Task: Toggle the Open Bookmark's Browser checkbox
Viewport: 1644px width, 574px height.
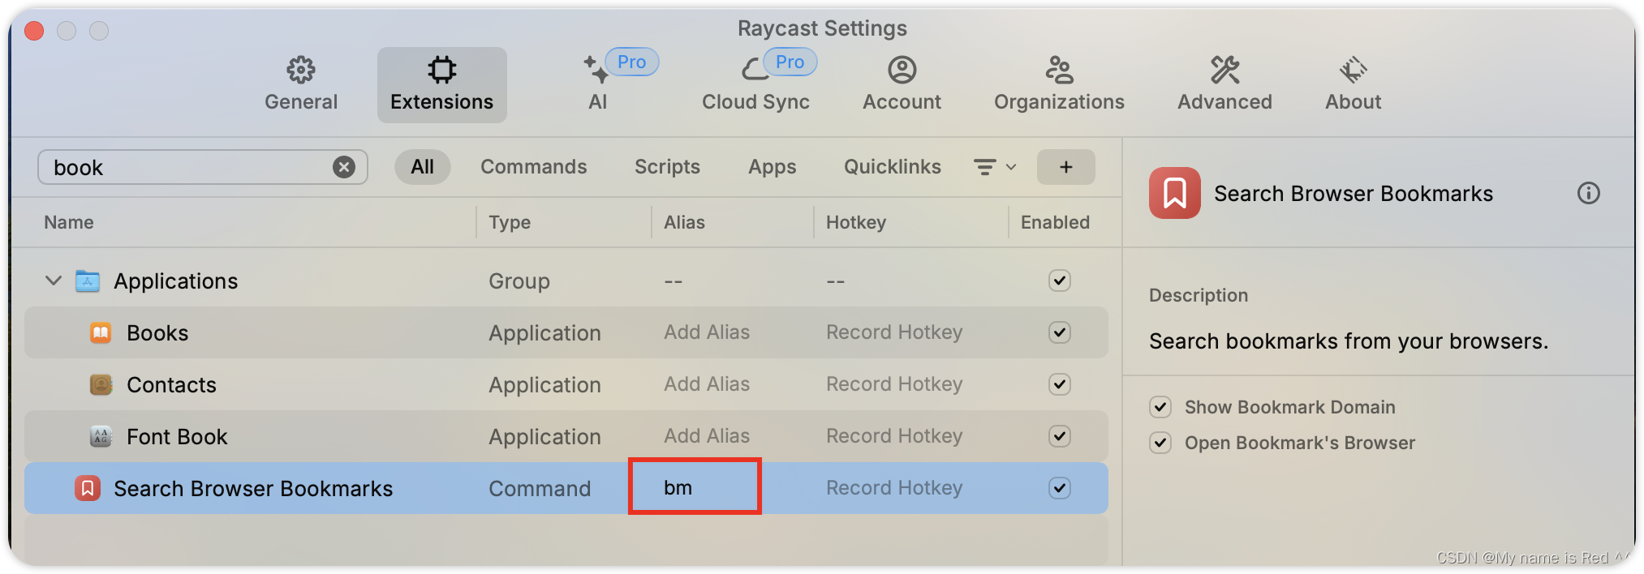Action: click(x=1160, y=443)
